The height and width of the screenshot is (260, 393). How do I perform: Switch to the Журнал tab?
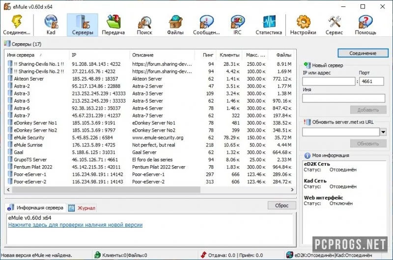[x=82, y=208]
